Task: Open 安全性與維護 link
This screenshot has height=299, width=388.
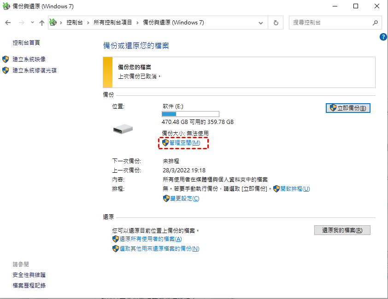Action: tap(29, 275)
